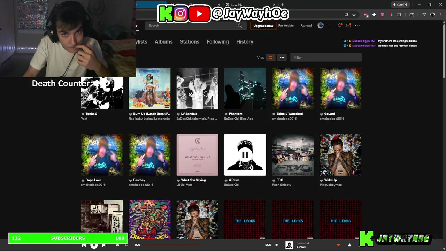
Task: Open artist link Pooh Shiesty
Action: [281, 185]
